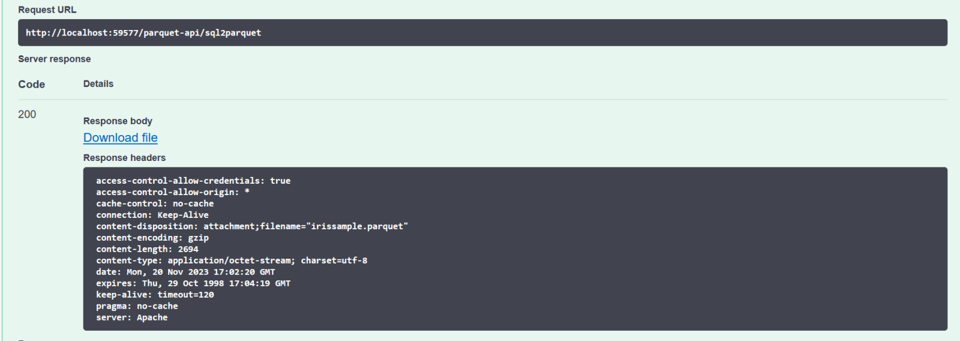Click the content-encoding: gzip line
This screenshot has height=341, width=960.
click(x=152, y=238)
